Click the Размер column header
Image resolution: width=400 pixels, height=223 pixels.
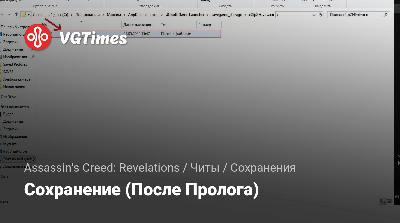[204, 25]
